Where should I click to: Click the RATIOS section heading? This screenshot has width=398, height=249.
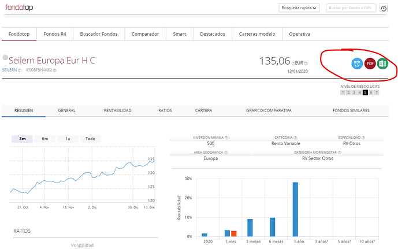click(x=22, y=231)
